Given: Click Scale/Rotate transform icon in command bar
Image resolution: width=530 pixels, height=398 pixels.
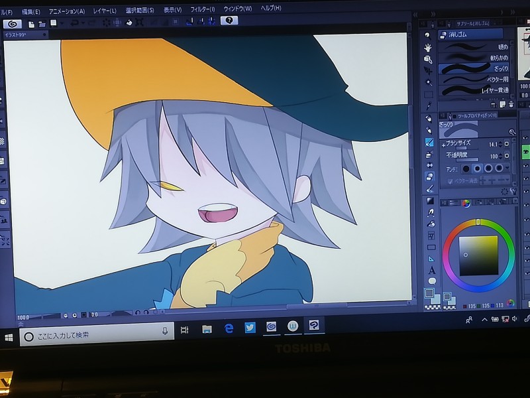Looking at the screenshot, I should pos(140,23).
